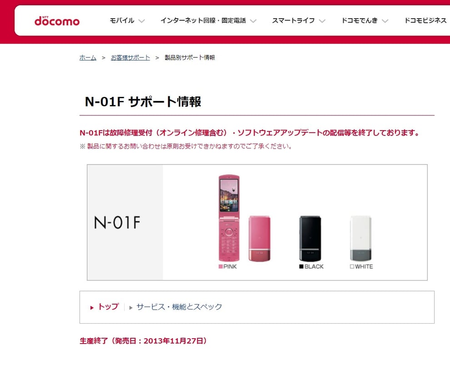Viewport: 450px width, 365px height.
Task: Click the PINK color swatch square
Action: (220, 267)
